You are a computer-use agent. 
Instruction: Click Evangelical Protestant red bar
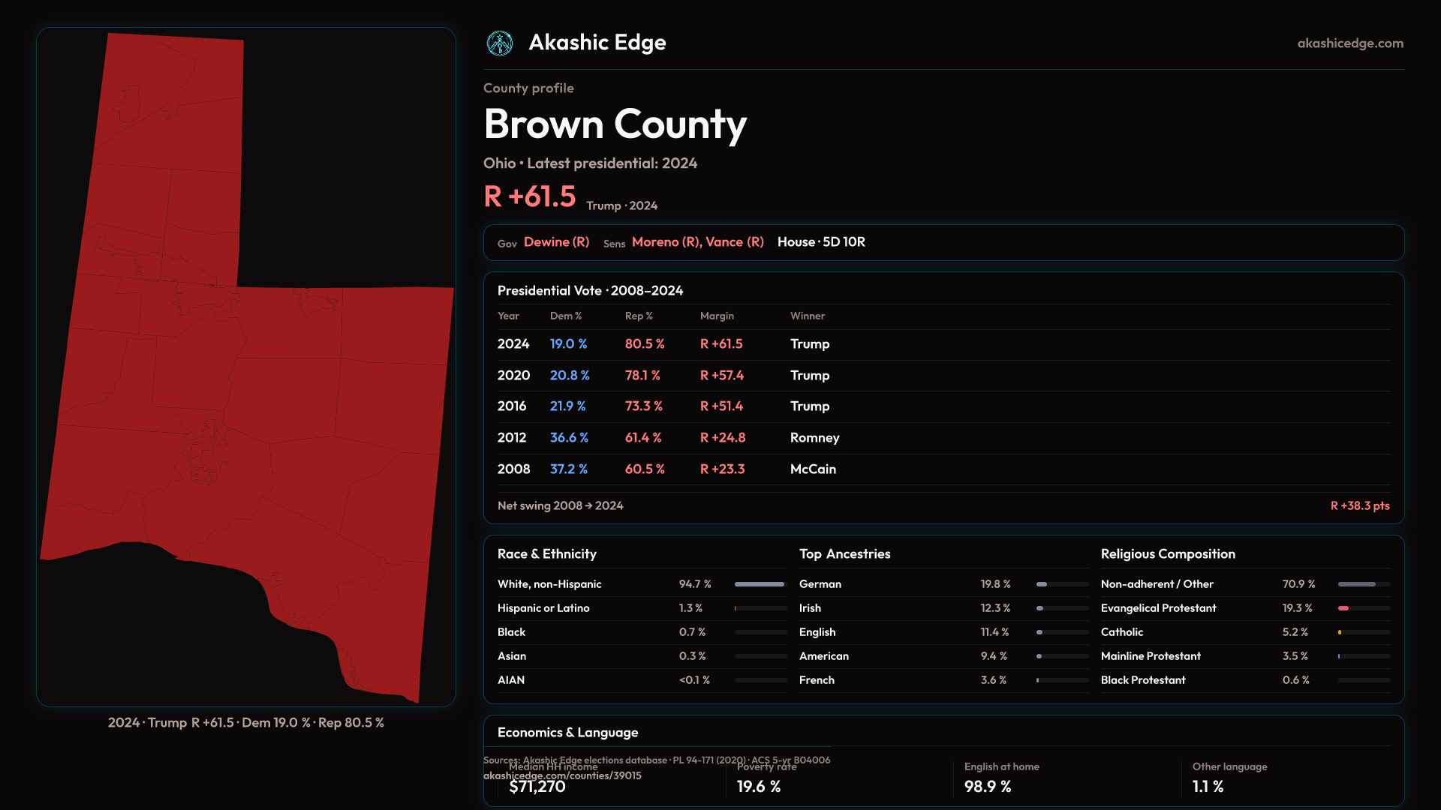tap(1343, 608)
